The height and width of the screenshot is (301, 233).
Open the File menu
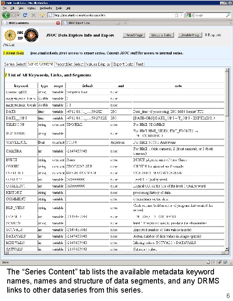point(5,8)
